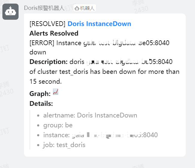Select the text 15 second.
This screenshot has width=195, height=168.
[x=46, y=82]
